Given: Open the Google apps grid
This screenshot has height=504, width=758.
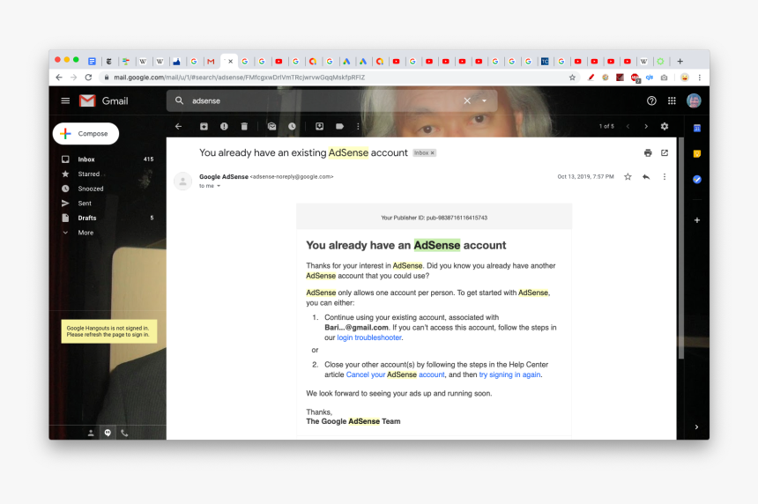Looking at the screenshot, I should point(672,100).
